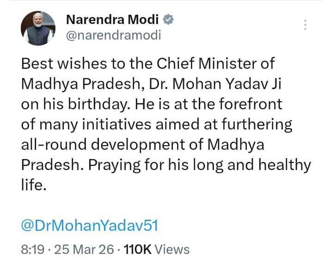Click the word "Praying" in the tweet
This screenshot has height=264, width=324.
(x=114, y=165)
